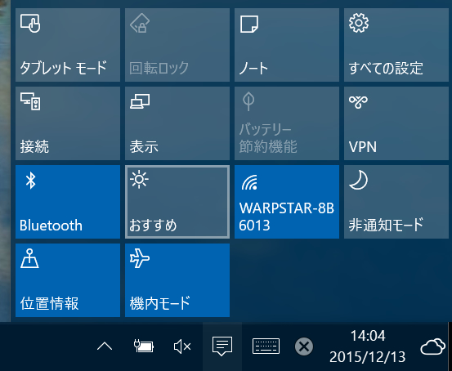
Task: Open the 表示 project display tile
Action: tap(177, 123)
